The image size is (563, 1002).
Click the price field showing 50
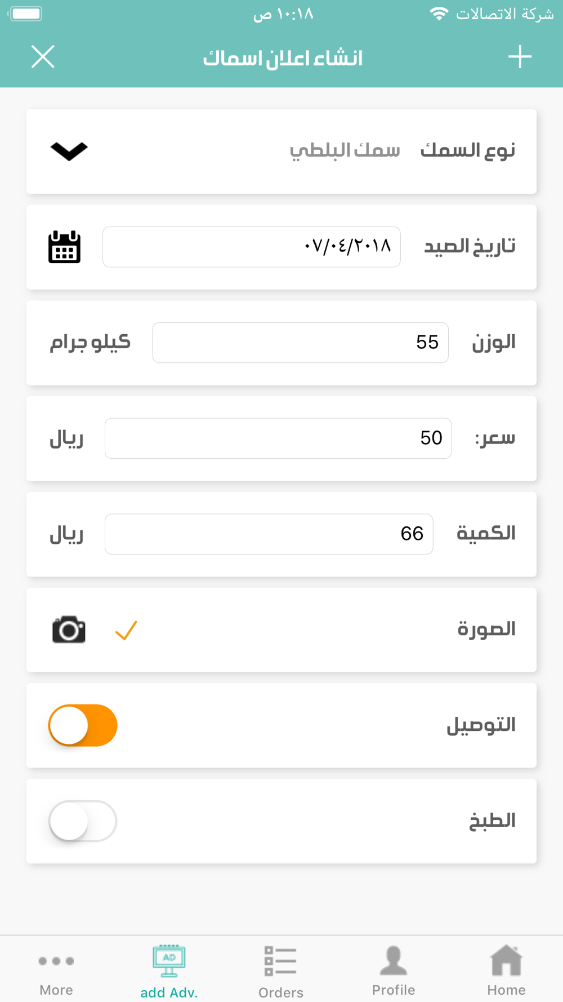point(278,438)
